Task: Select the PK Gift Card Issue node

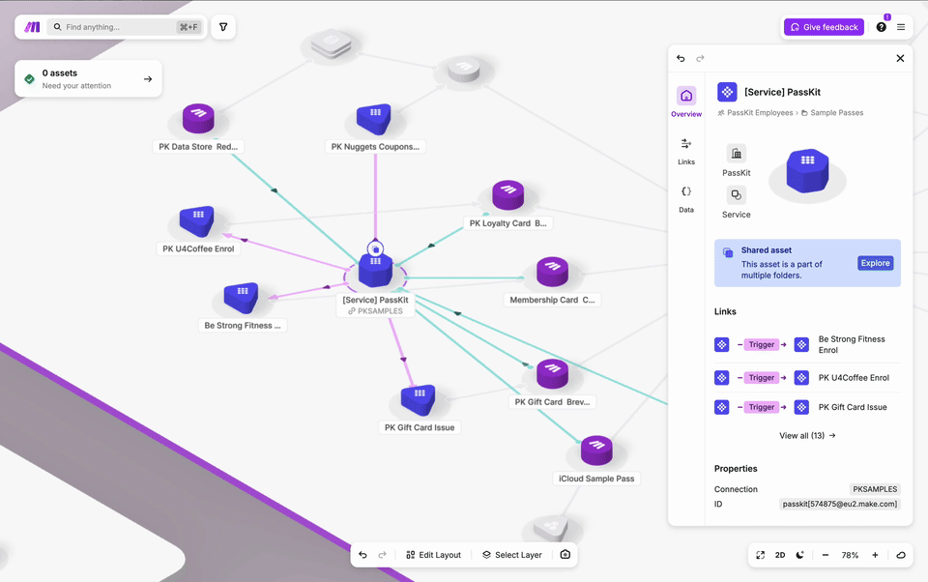Action: (419, 399)
